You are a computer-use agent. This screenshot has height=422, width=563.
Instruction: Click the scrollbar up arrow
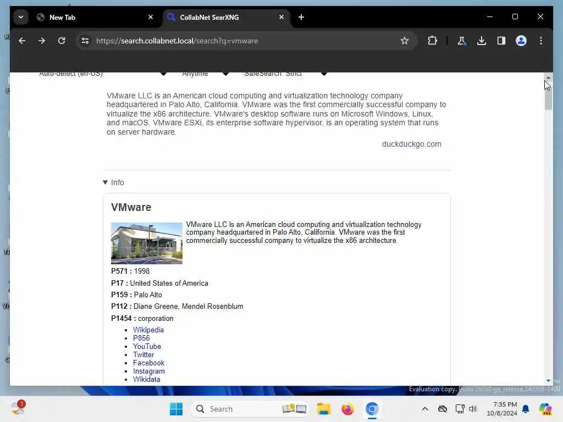tap(548, 77)
